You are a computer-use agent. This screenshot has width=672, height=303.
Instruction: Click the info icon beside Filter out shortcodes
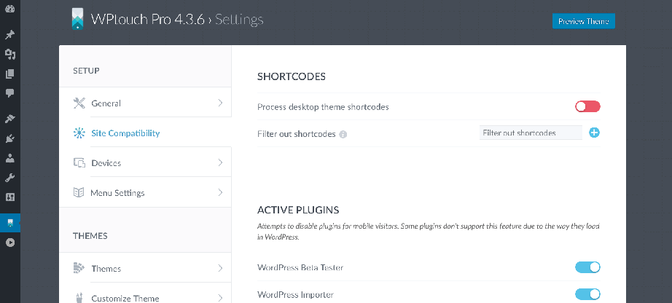[343, 134]
